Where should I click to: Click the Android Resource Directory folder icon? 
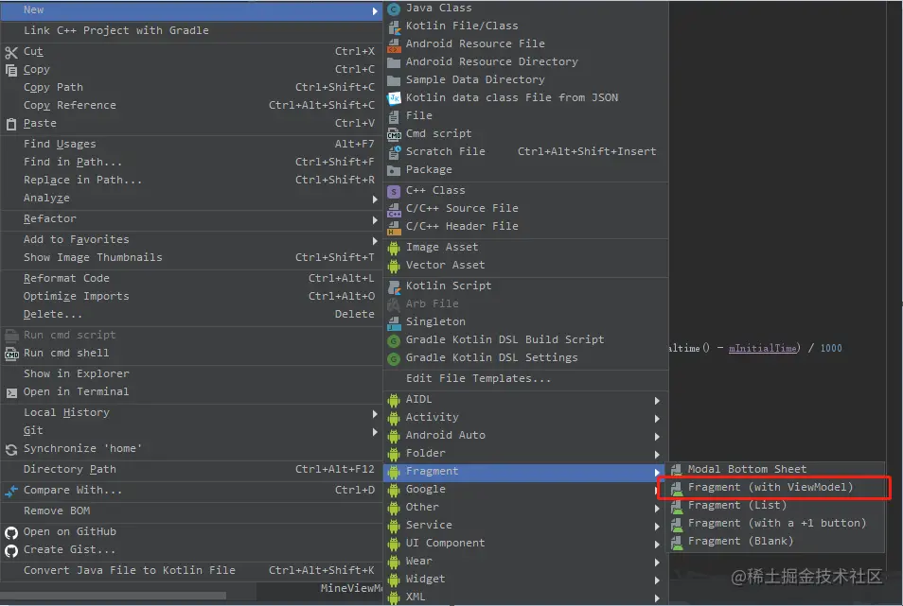394,62
